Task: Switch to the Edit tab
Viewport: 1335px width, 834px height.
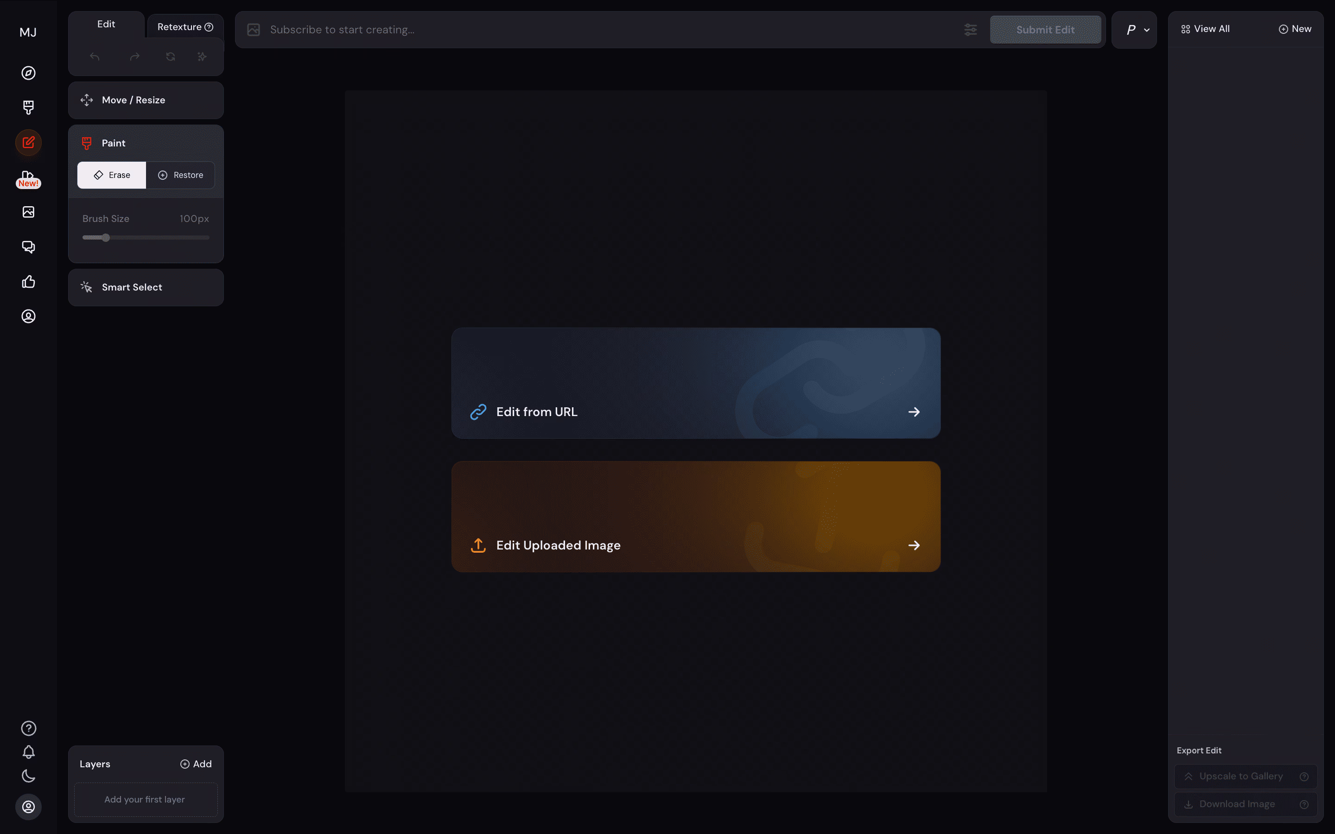Action: tap(106, 24)
